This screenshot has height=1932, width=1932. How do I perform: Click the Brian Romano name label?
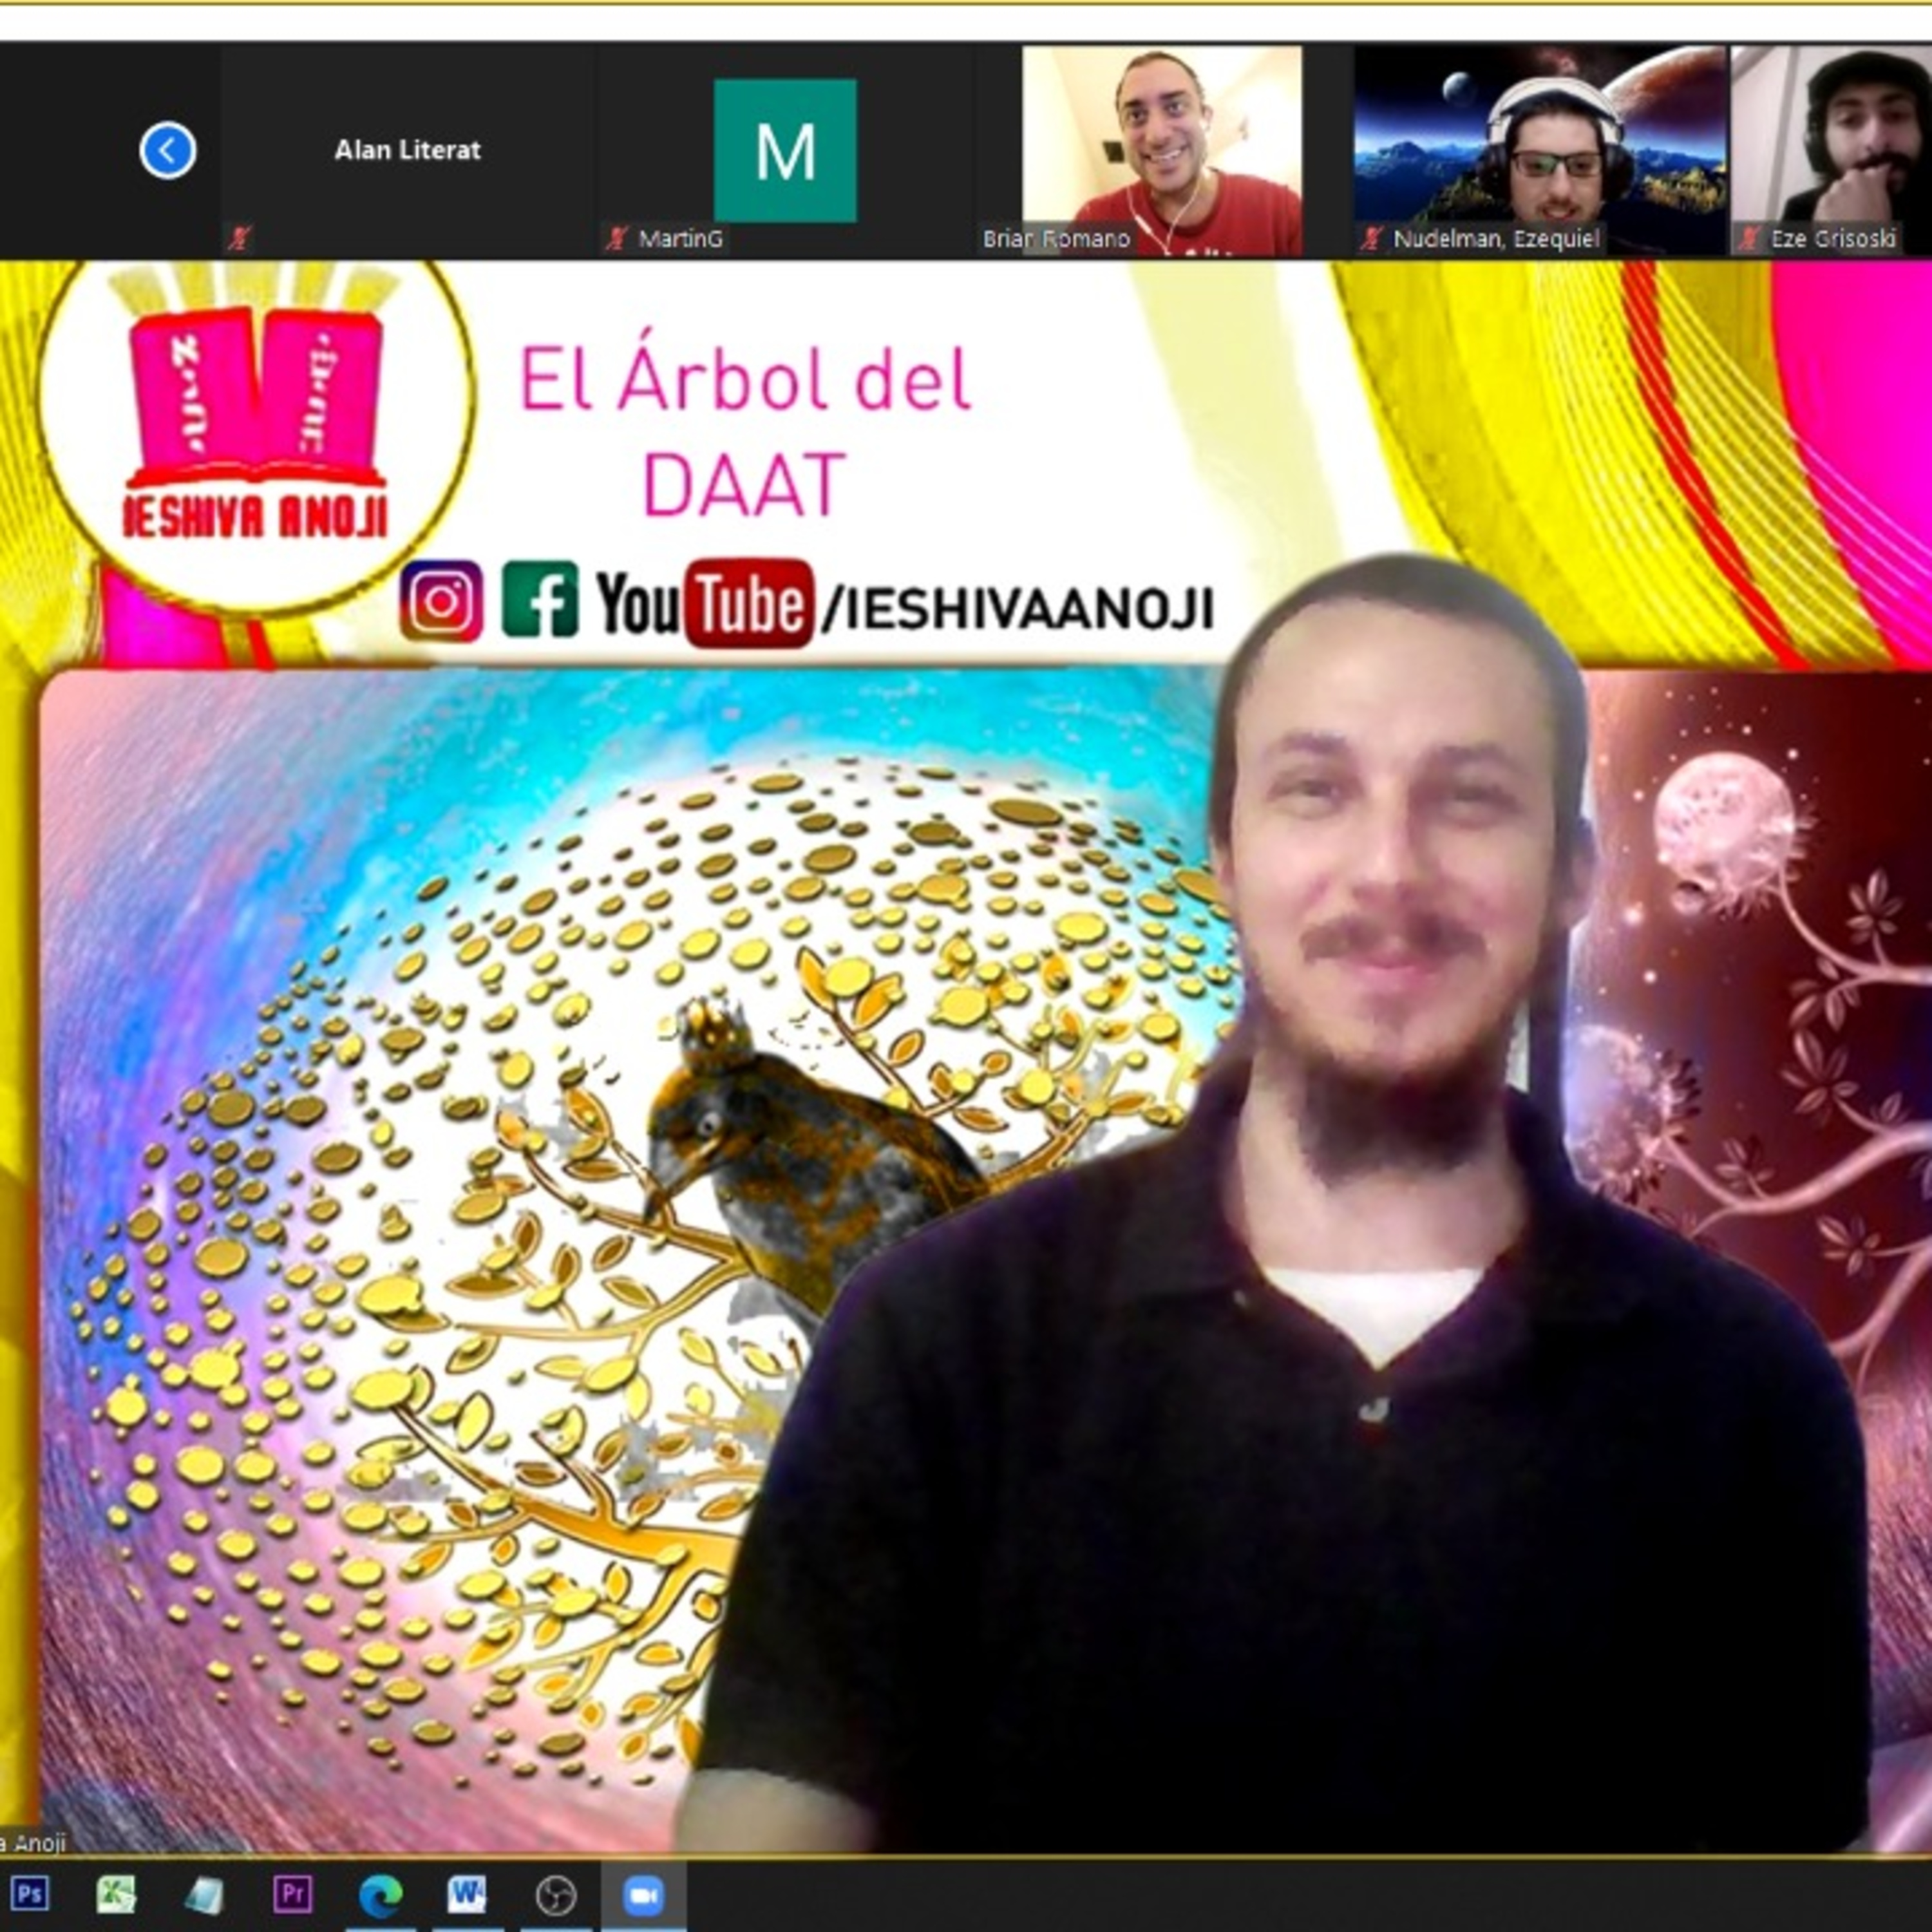pos(1056,239)
